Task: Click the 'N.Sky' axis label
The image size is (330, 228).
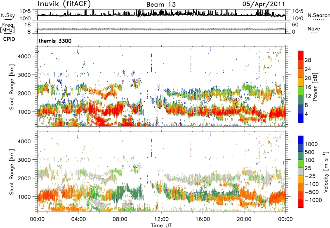Action: click(8, 15)
